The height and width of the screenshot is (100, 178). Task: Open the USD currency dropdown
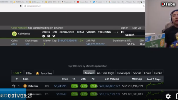click(x=17, y=73)
